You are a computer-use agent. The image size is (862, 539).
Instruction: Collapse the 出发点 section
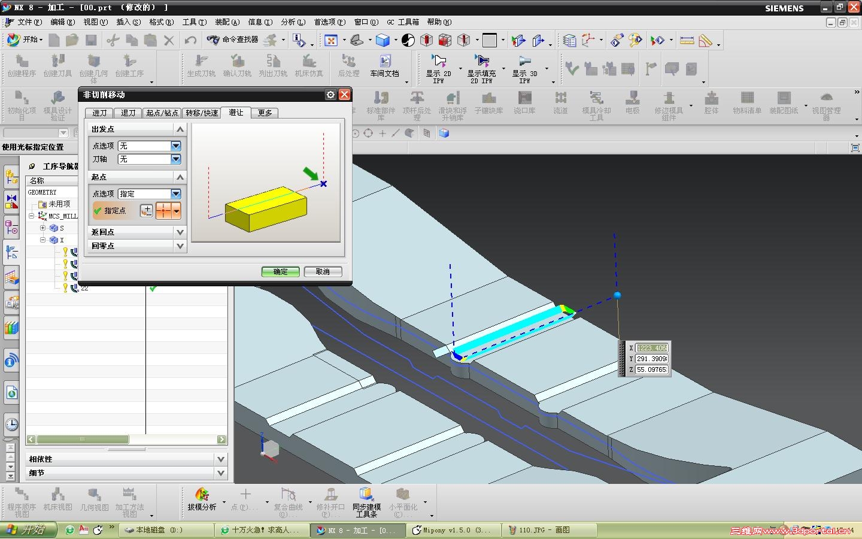point(180,129)
